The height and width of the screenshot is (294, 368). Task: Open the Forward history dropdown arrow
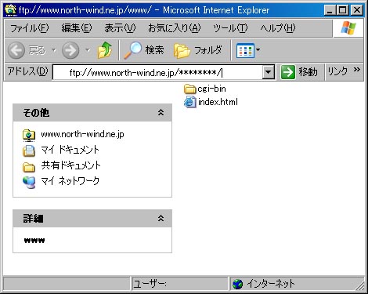point(88,49)
